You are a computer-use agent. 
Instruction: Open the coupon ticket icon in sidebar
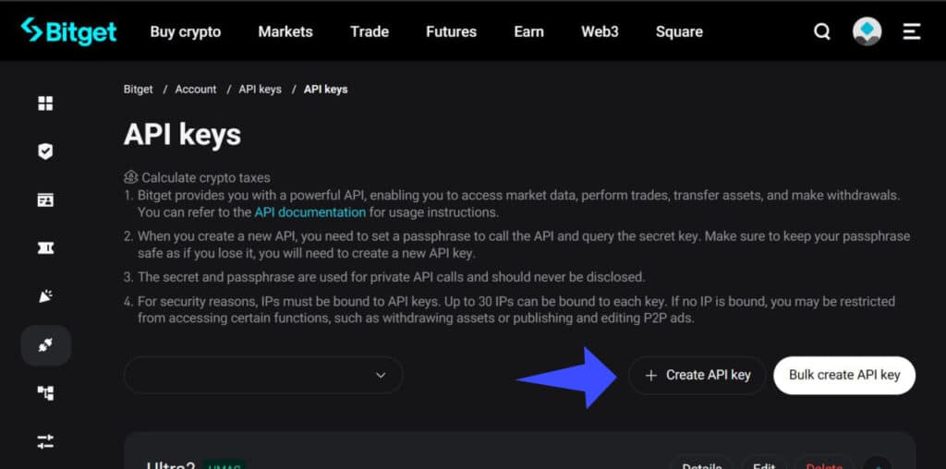[45, 247]
